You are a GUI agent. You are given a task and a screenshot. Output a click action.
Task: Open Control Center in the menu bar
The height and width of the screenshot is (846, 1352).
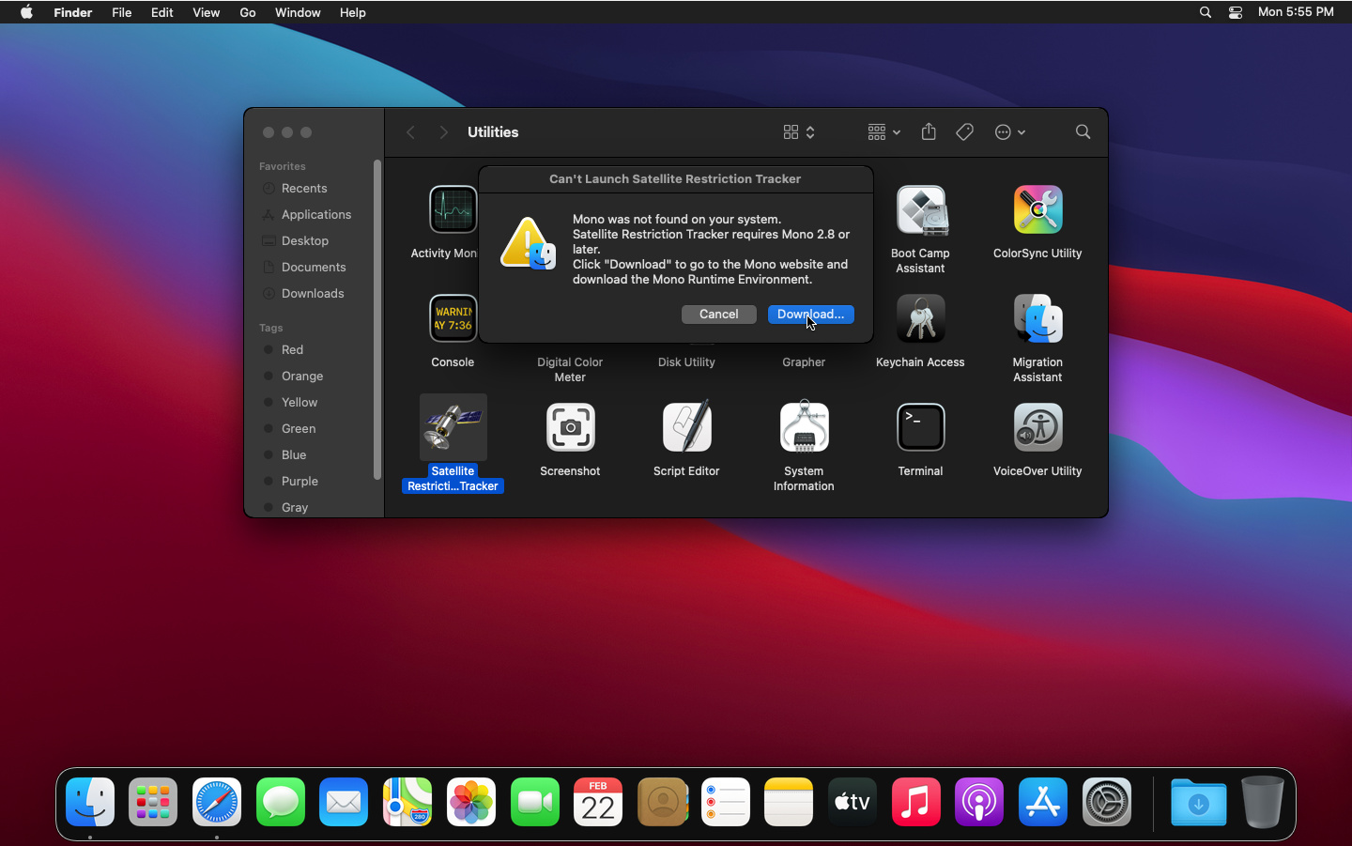coord(1236,12)
